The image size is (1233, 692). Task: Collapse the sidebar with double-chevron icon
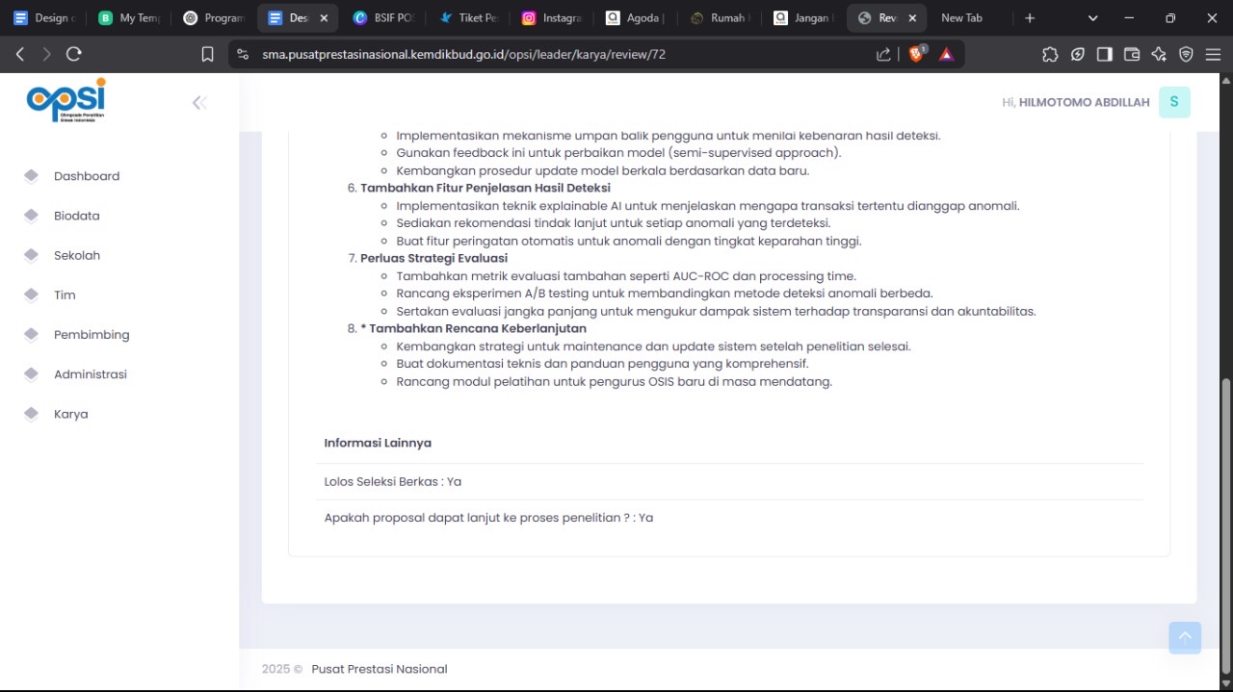click(x=199, y=103)
